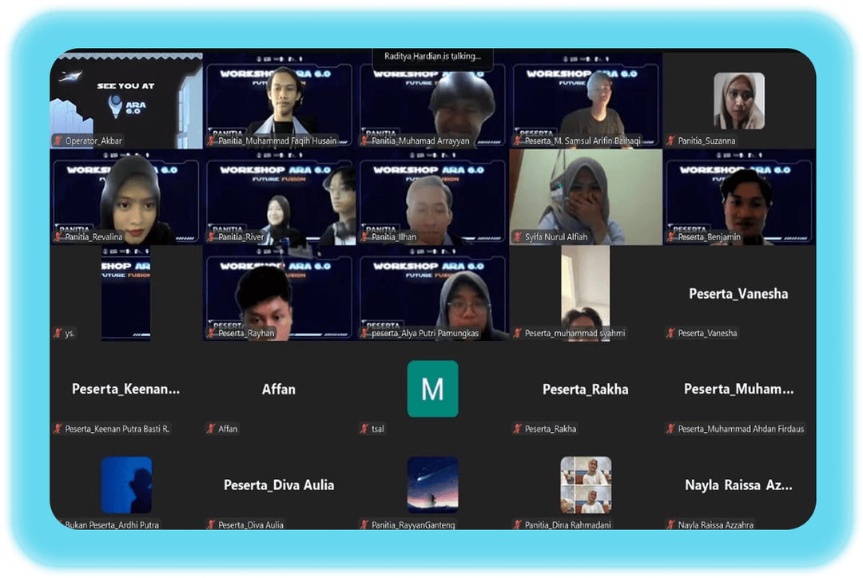
Task: Click the large Peserta_Keenan... name text
Action: point(126,390)
